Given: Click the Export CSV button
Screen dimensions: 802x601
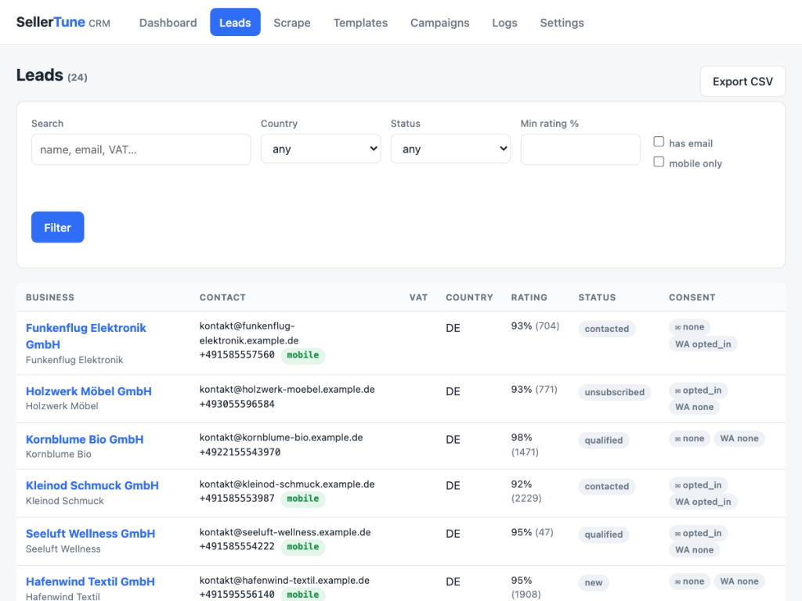Looking at the screenshot, I should point(742,81).
